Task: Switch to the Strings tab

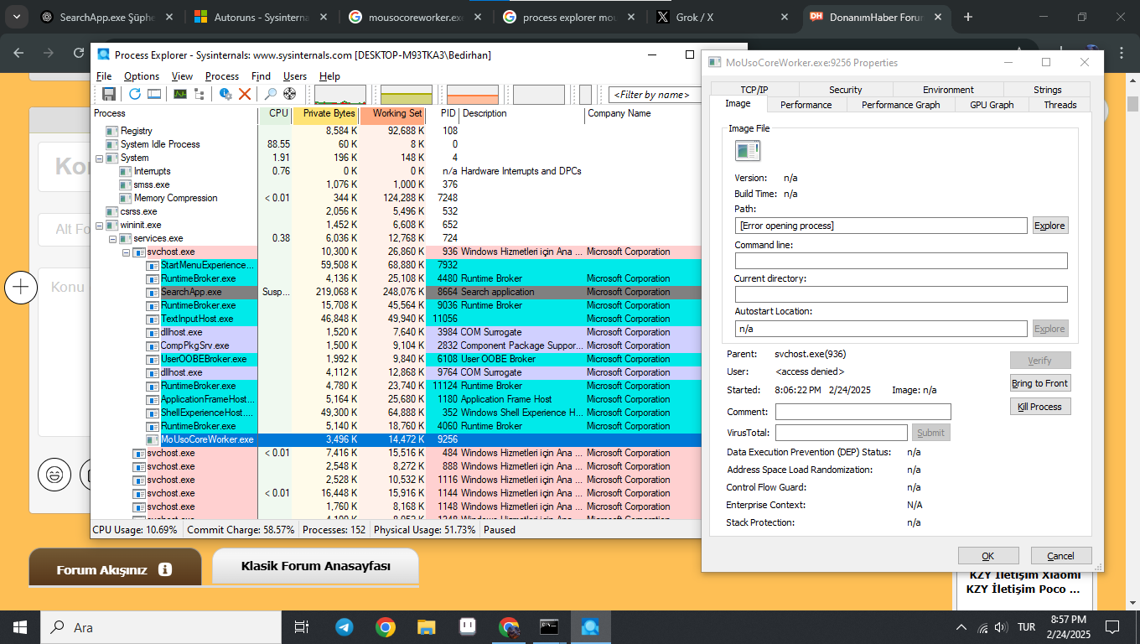Action: (x=1047, y=90)
